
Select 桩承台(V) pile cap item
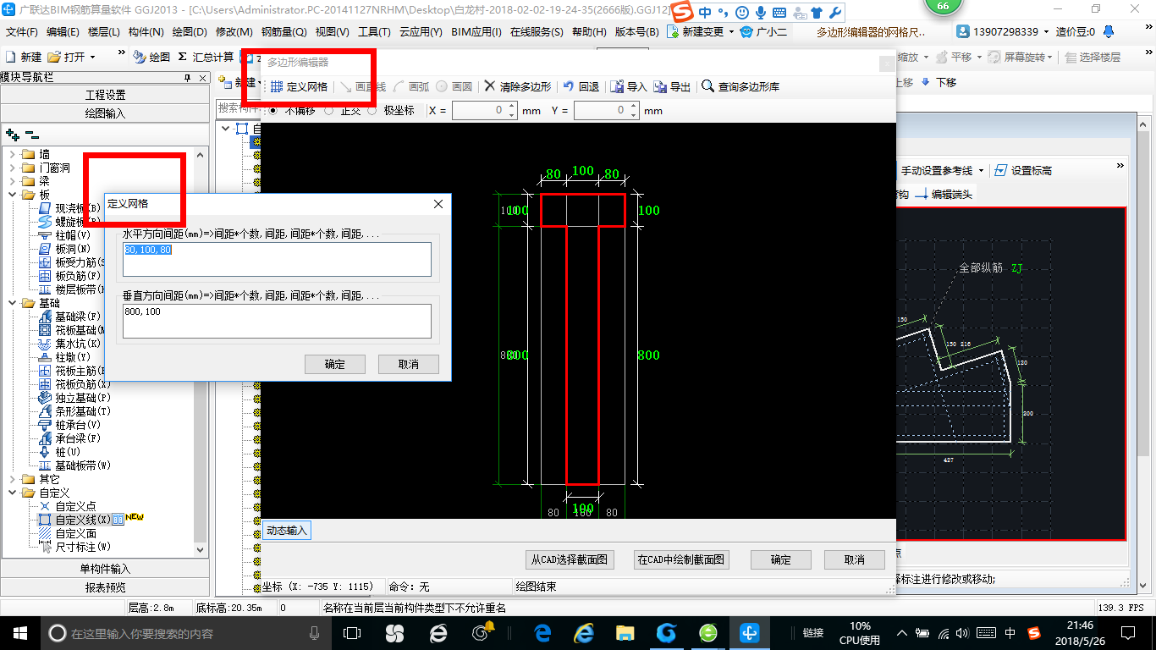click(71, 425)
